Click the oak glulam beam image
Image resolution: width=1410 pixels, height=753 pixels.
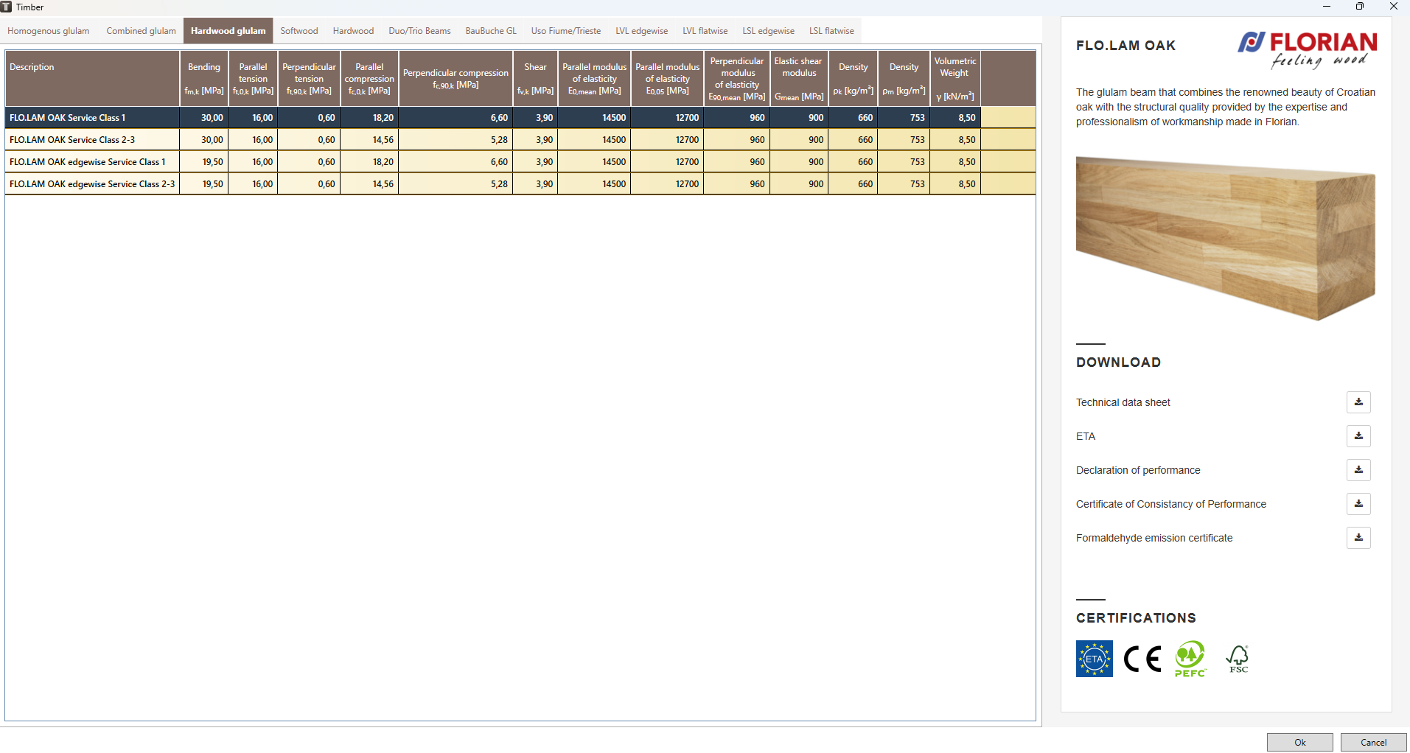pyautogui.click(x=1226, y=238)
